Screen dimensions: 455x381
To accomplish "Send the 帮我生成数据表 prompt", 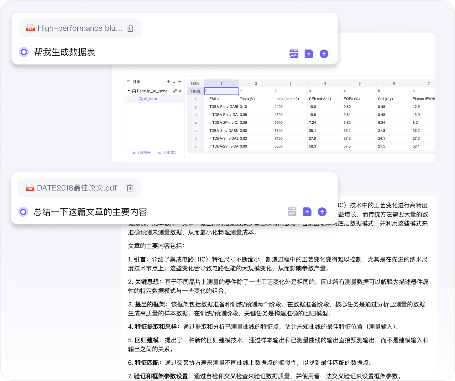I will (x=324, y=54).
